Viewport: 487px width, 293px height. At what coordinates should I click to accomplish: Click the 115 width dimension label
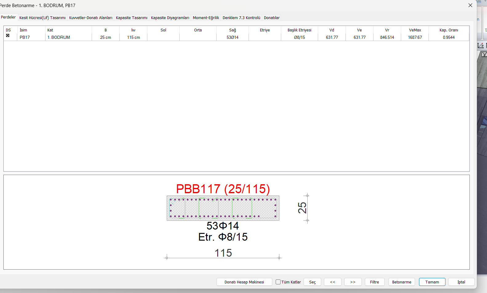click(223, 253)
